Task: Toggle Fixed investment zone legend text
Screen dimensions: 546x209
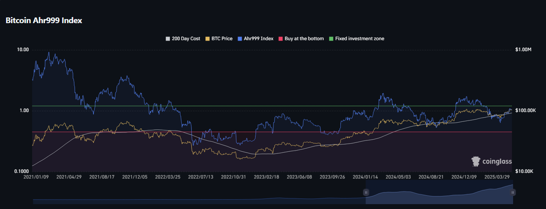Action: (x=360, y=39)
